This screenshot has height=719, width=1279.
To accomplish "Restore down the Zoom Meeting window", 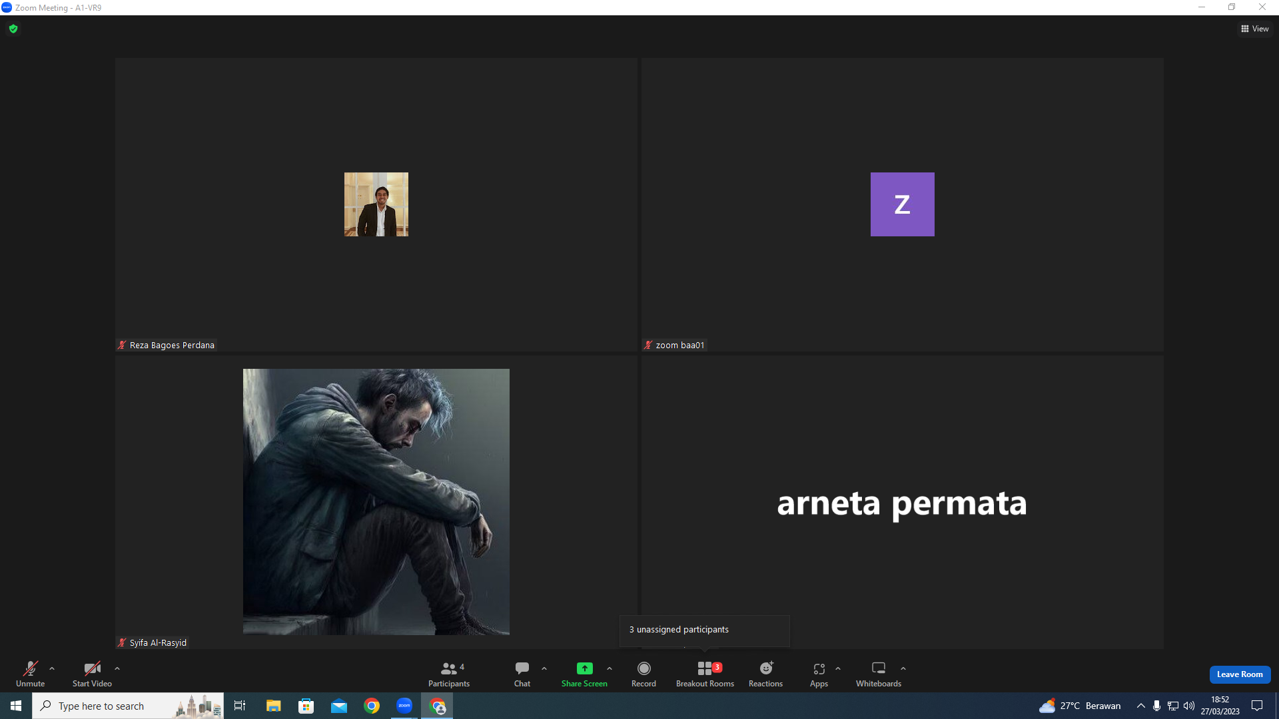I will (x=1232, y=7).
